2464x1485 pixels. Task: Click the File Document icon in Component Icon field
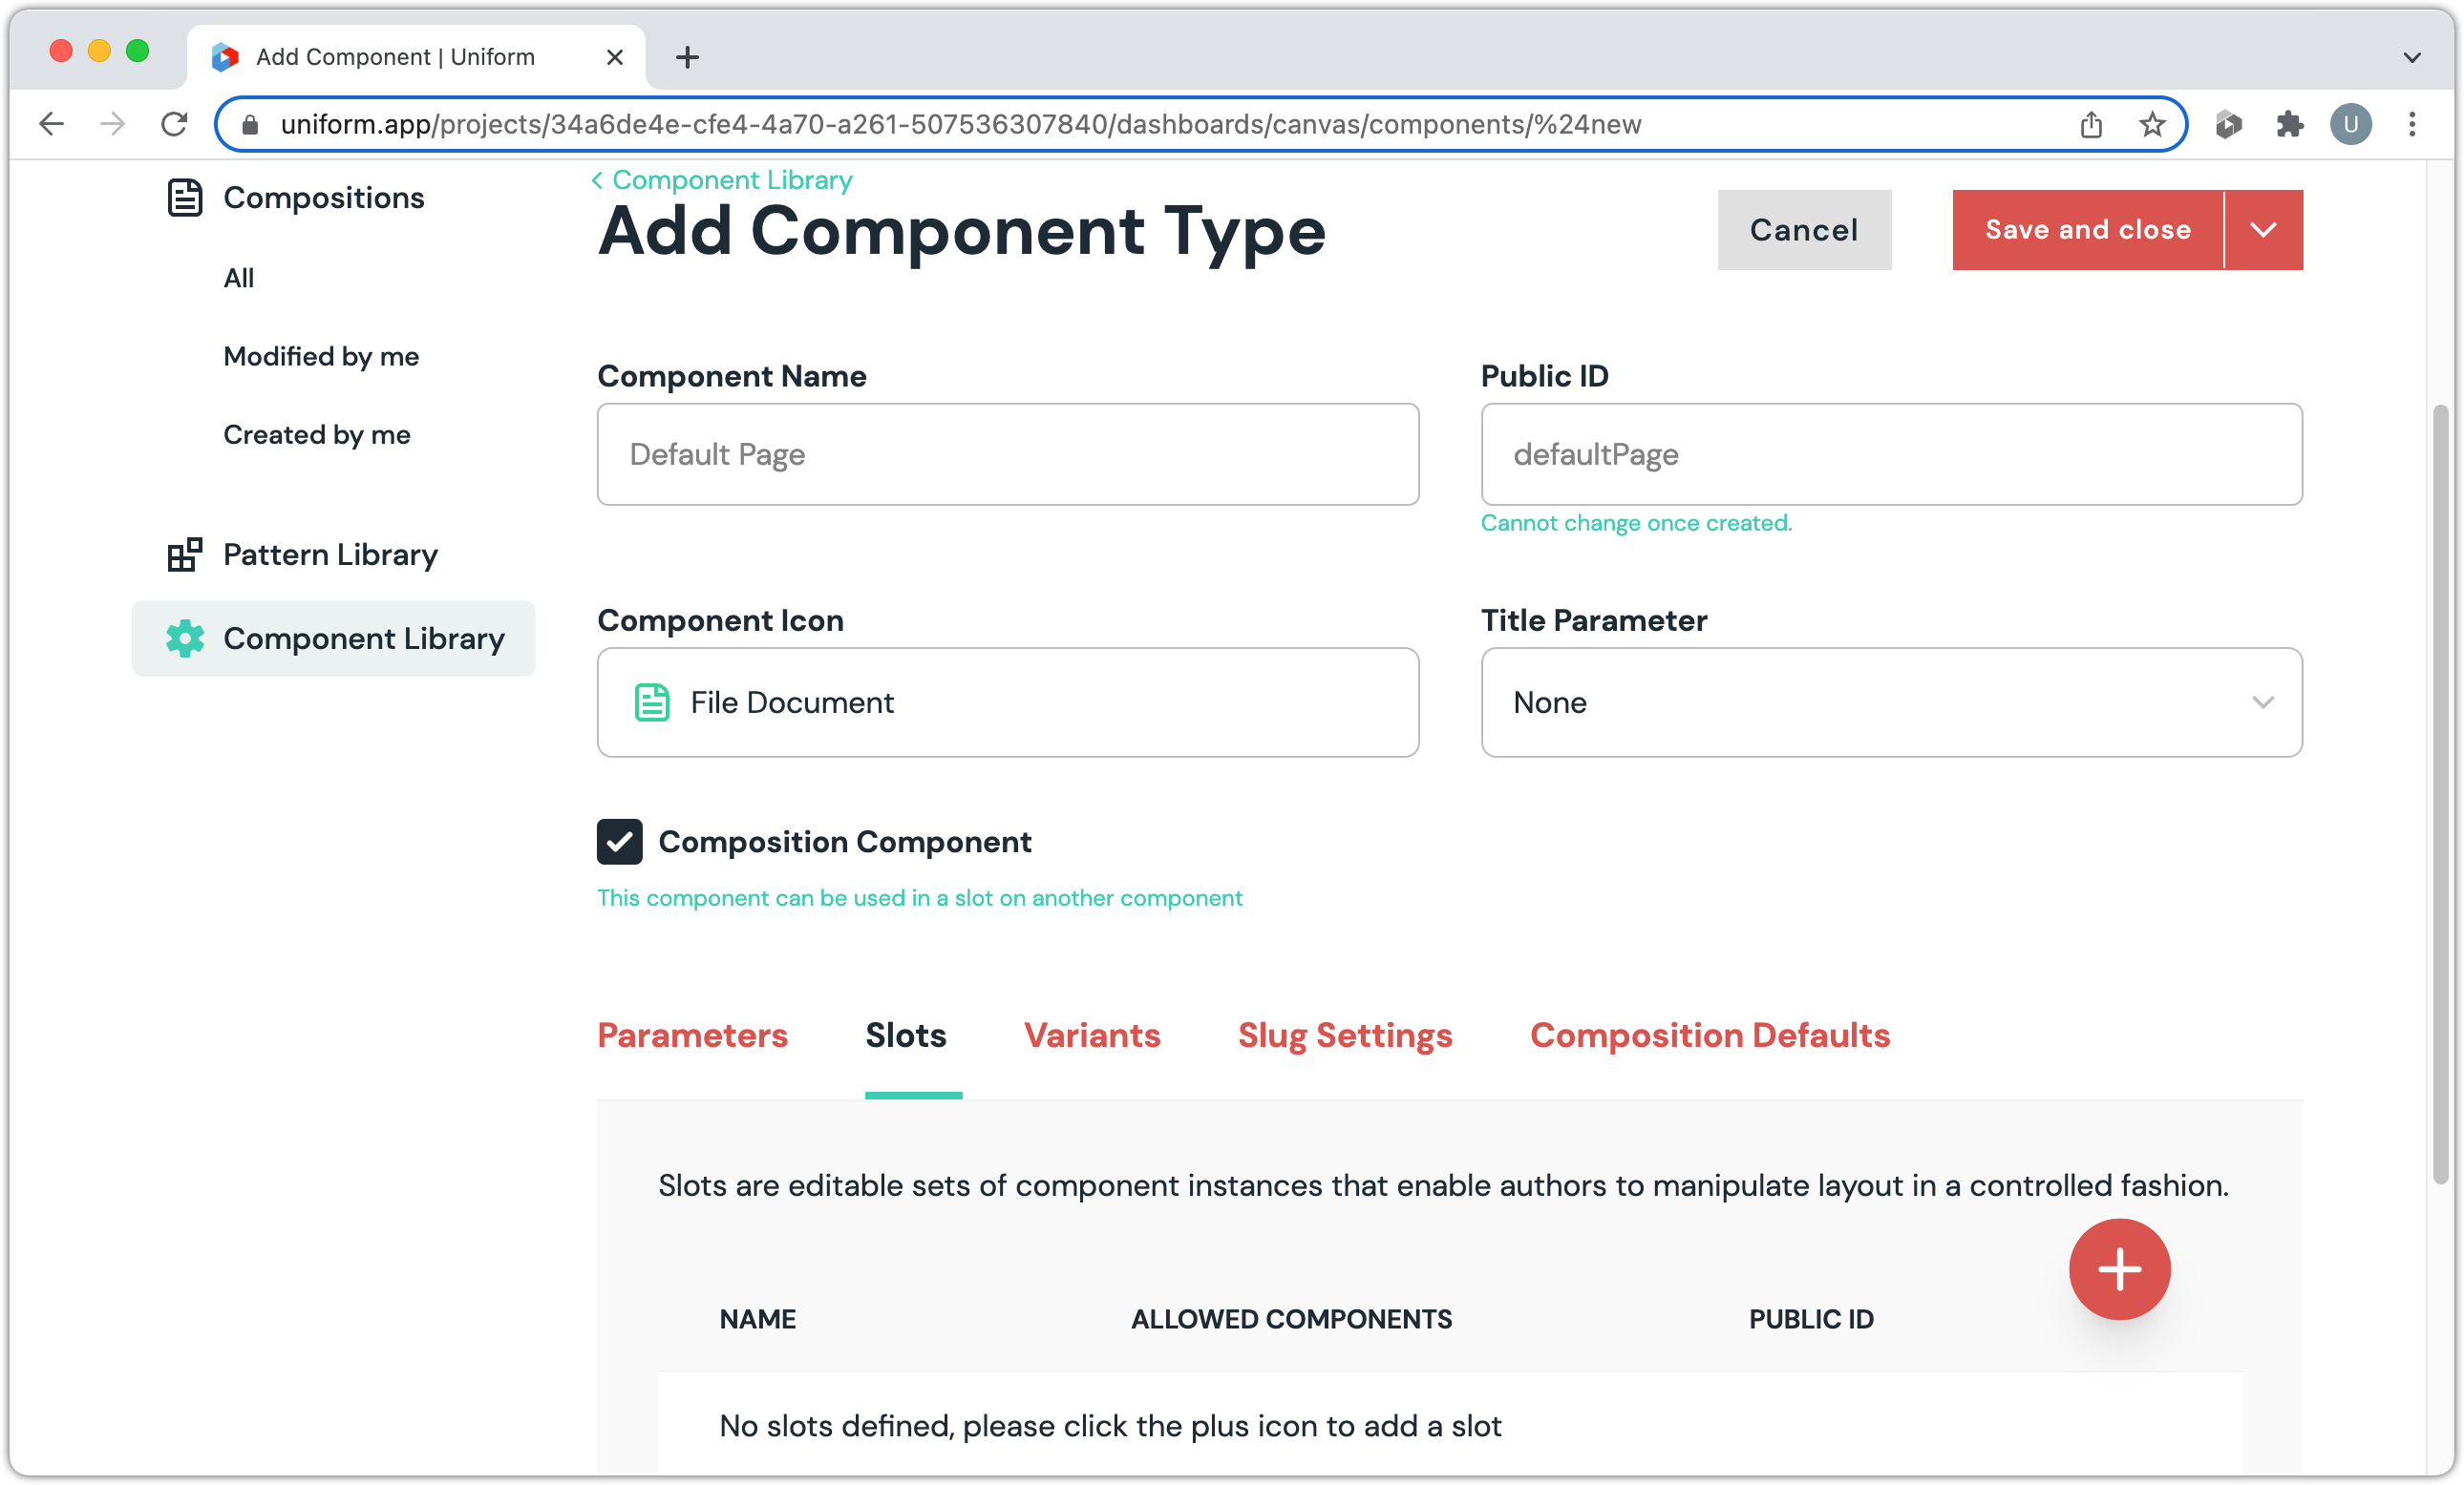(x=652, y=702)
